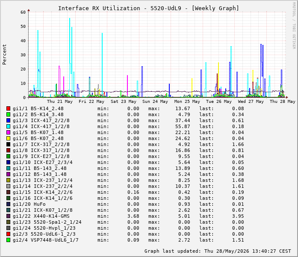Image resolution: width=298 pixels, height=257 pixels.
Task: Click the red swatch for gi2/3 5520-UdL6-1_2/3
Action: tap(8, 234)
